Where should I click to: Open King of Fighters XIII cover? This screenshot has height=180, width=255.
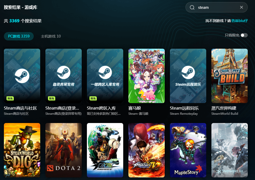click(x=105, y=150)
